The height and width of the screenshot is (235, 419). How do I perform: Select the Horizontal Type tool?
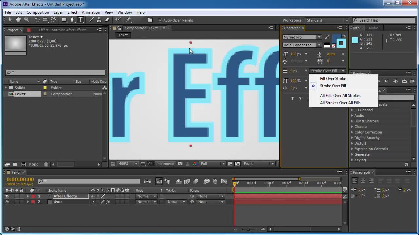pos(81,20)
